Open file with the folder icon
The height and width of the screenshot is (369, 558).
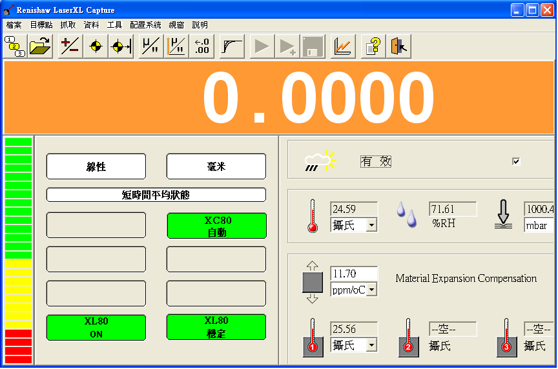coord(40,46)
